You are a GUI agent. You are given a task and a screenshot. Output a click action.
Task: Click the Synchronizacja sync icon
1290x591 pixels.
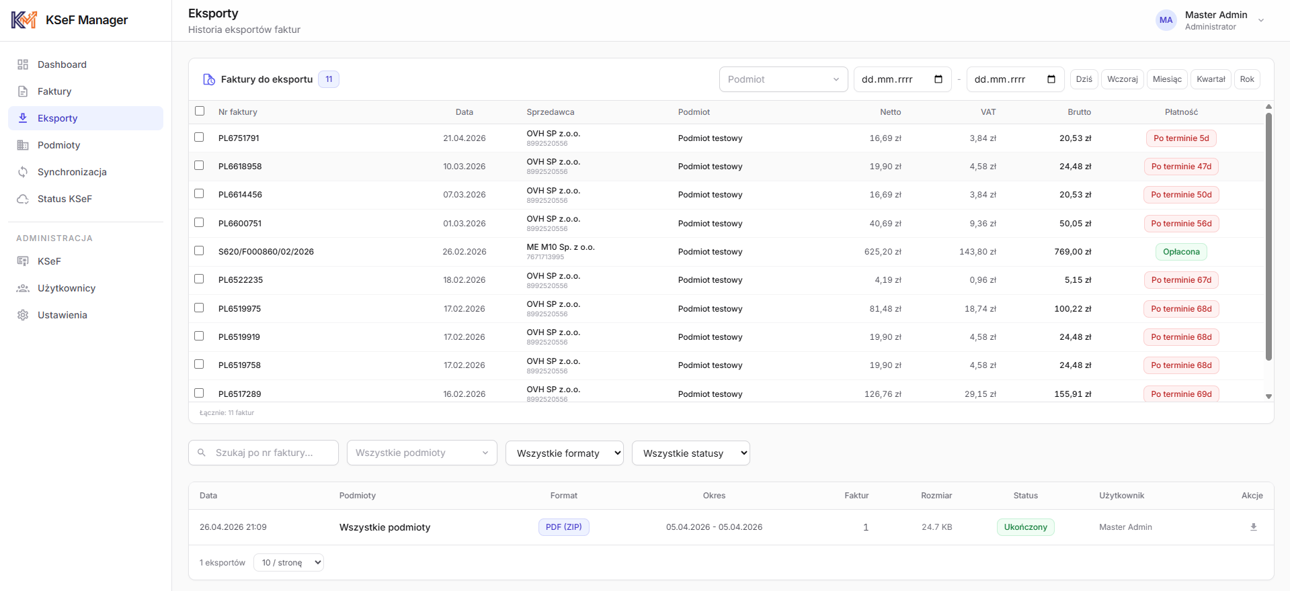pos(23,172)
